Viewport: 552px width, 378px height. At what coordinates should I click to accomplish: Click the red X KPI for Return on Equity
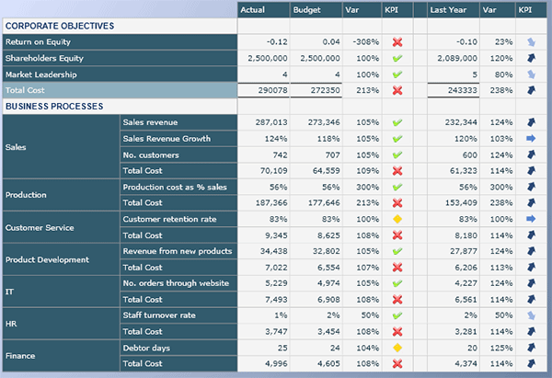coord(397,42)
